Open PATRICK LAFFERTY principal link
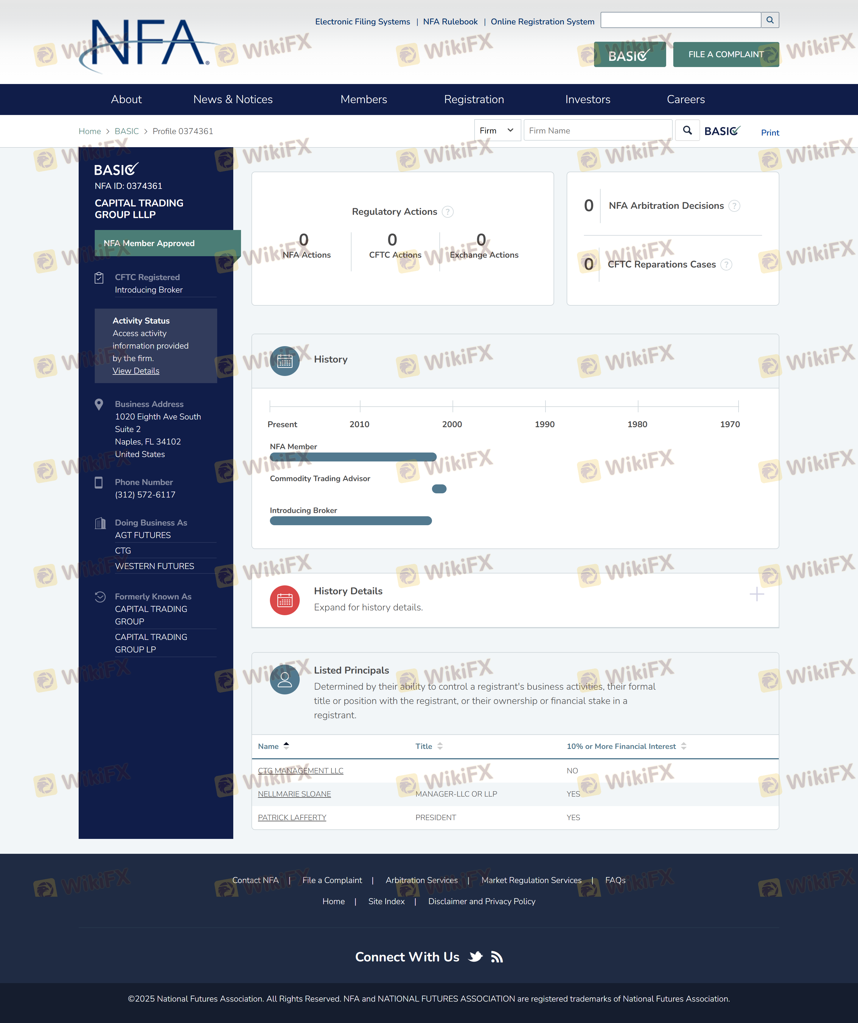 (292, 817)
